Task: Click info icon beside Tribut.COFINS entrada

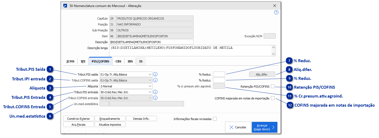Action: coord(155,98)
